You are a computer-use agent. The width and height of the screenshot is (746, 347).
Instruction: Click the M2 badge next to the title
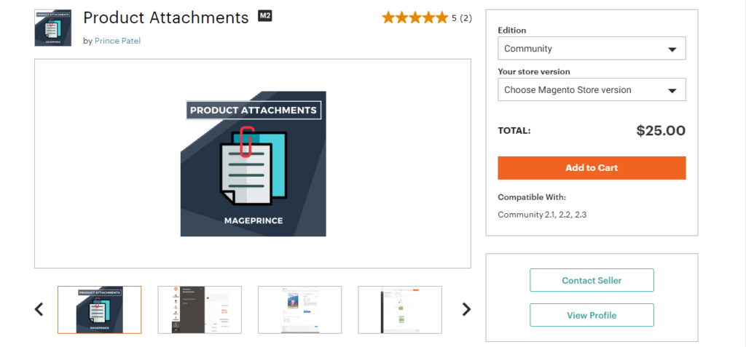(264, 16)
